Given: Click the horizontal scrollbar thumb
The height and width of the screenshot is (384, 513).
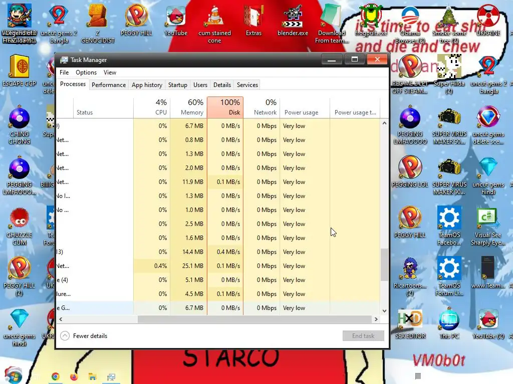Looking at the screenshot, I should (254, 319).
